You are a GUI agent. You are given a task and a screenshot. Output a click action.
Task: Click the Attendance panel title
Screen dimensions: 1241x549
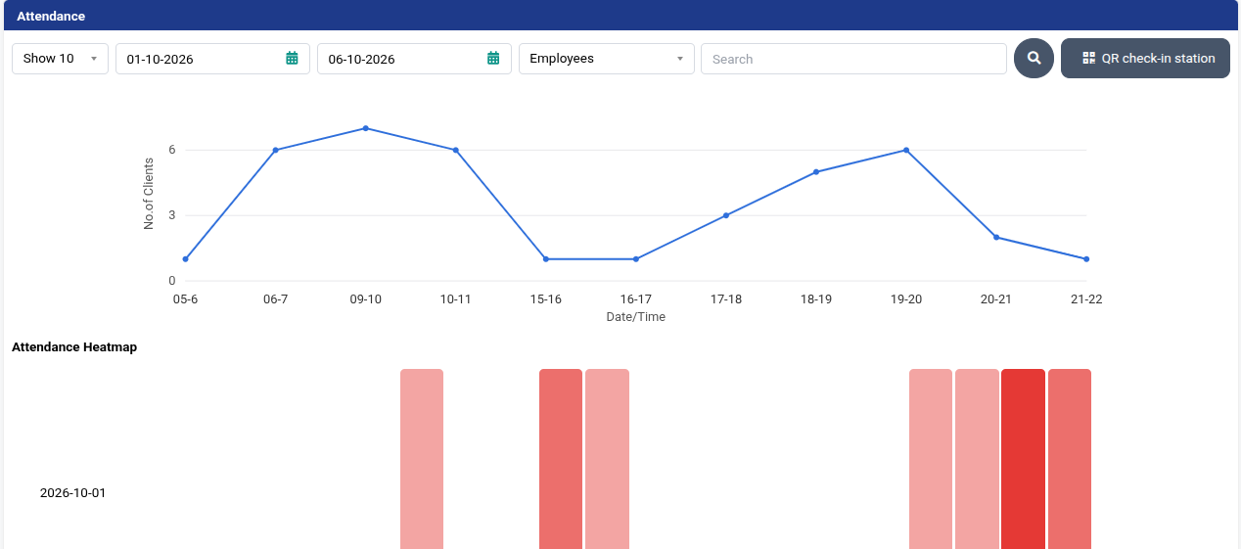(x=51, y=17)
